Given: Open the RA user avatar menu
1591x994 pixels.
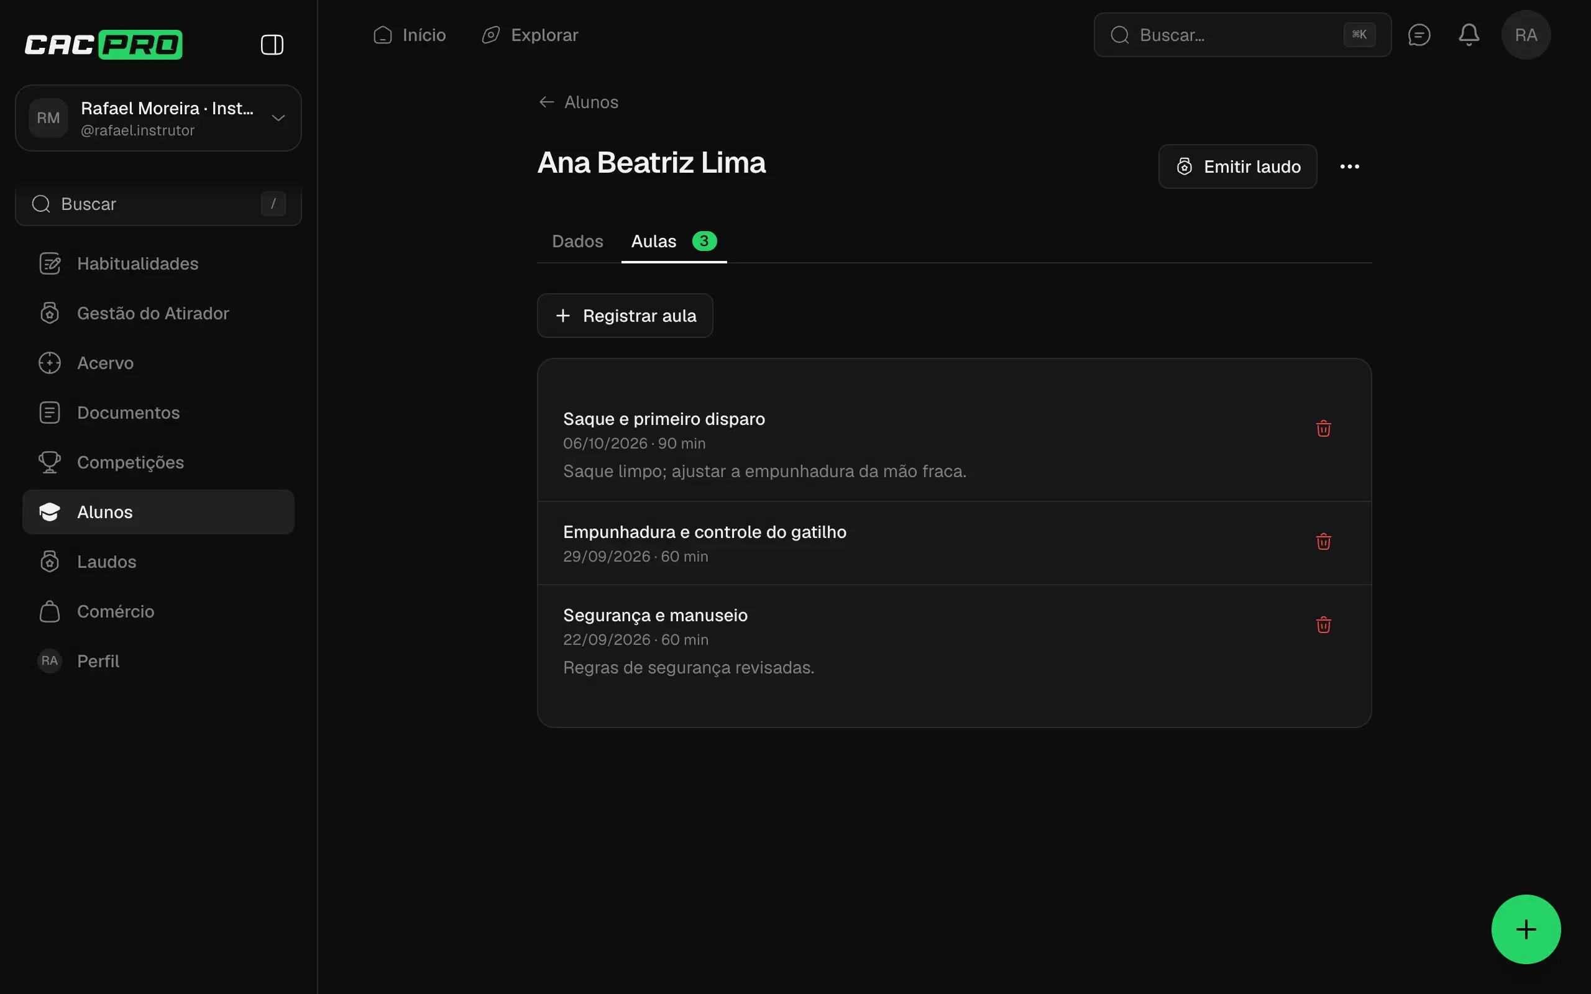Looking at the screenshot, I should click(x=1525, y=35).
